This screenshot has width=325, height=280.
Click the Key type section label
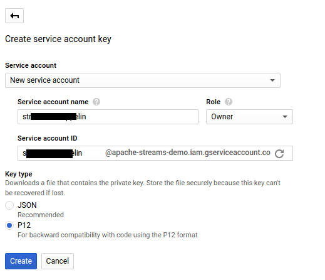point(19,174)
